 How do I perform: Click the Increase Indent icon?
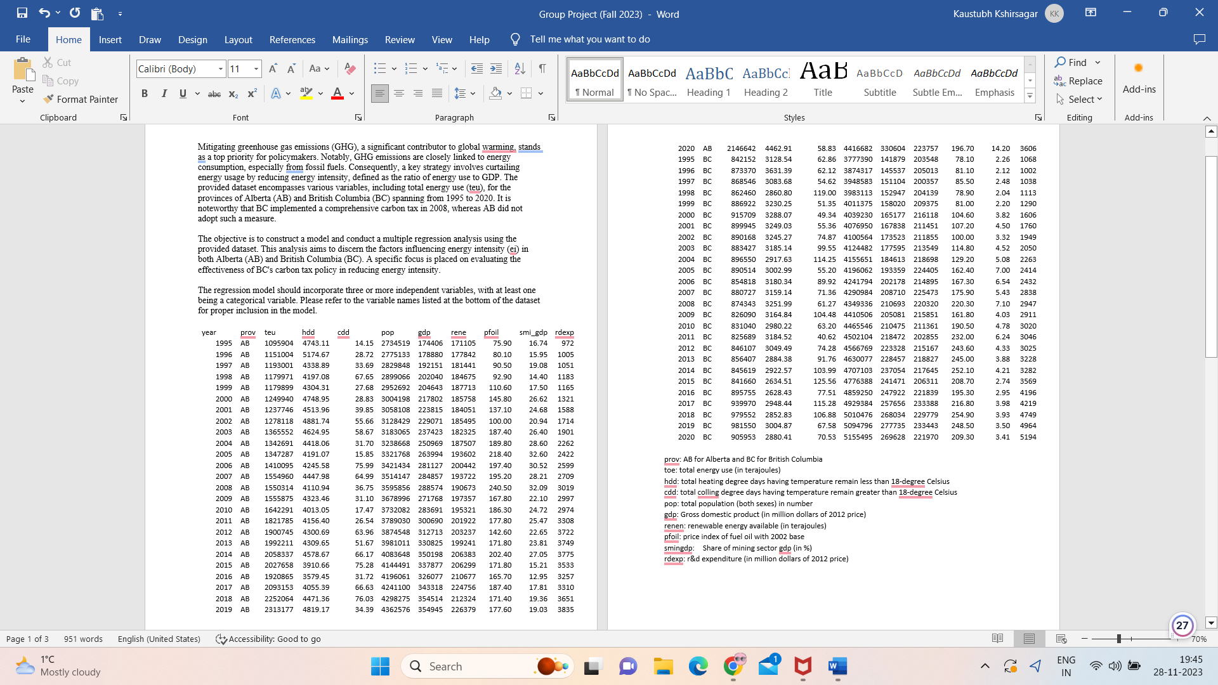pyautogui.click(x=496, y=68)
